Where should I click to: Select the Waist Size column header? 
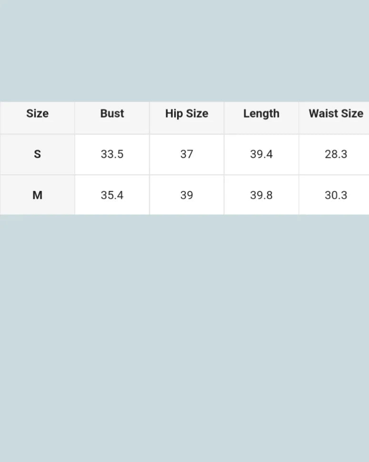pyautogui.click(x=336, y=114)
